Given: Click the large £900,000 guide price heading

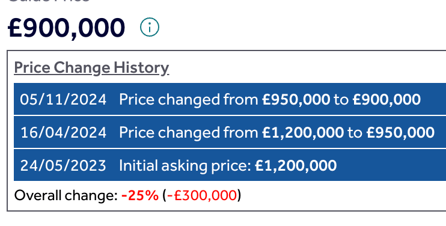Looking at the screenshot, I should coord(66,28).
